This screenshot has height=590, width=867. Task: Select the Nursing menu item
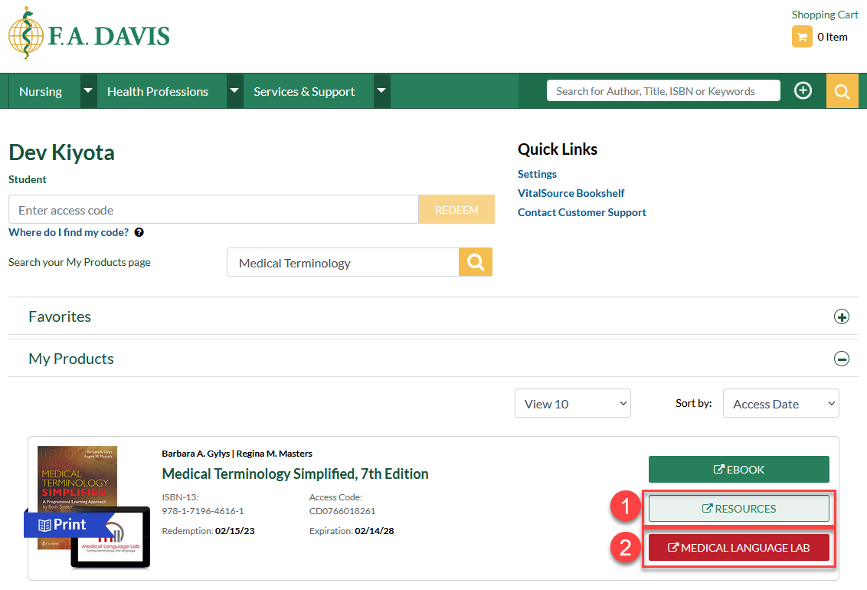pyautogui.click(x=41, y=91)
